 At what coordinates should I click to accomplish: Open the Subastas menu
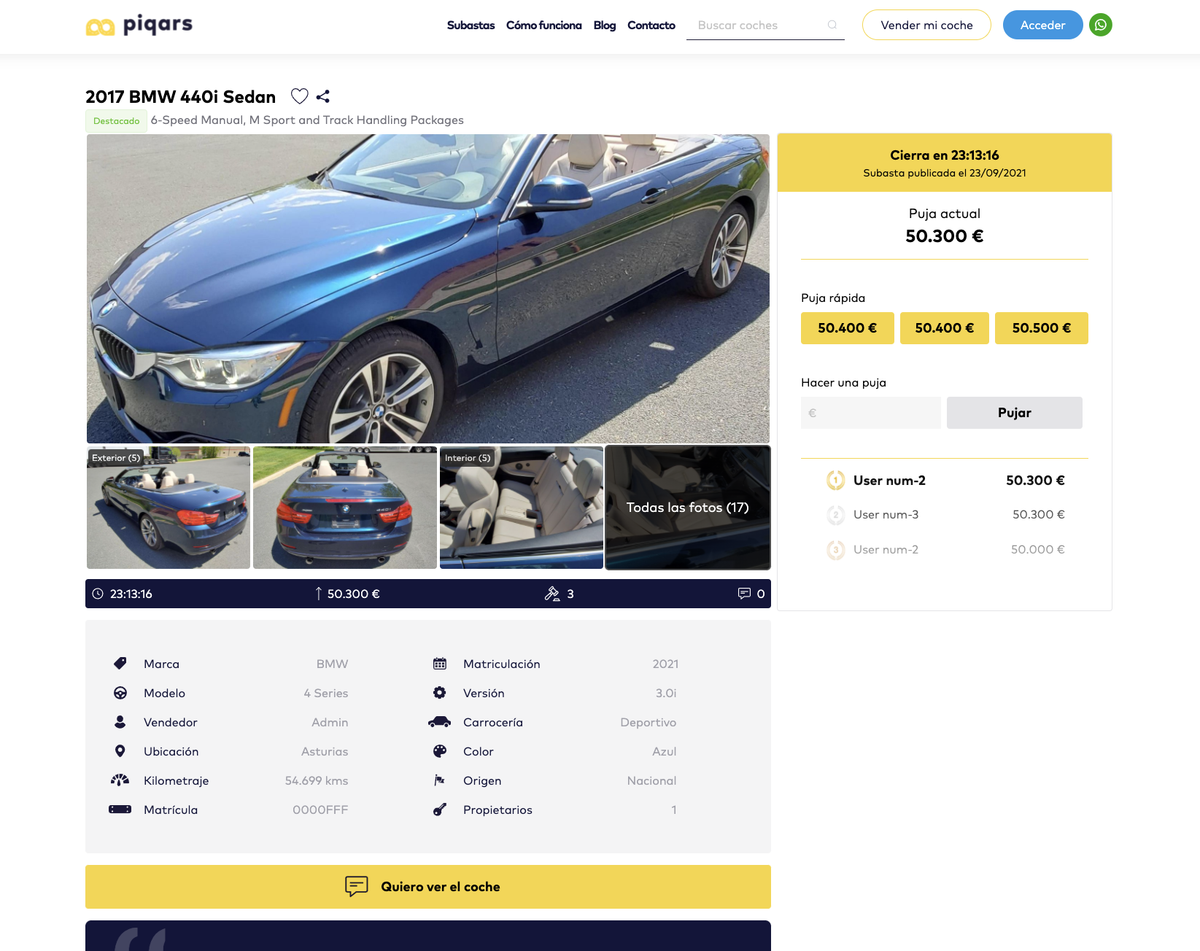tap(471, 25)
